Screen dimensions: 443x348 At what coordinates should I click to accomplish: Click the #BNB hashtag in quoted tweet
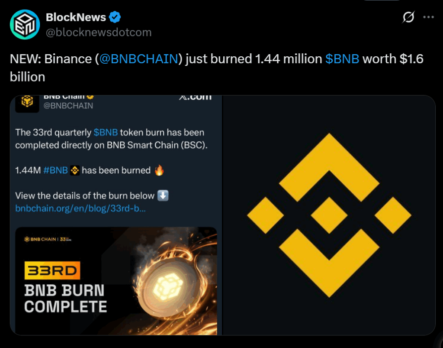[56, 170]
